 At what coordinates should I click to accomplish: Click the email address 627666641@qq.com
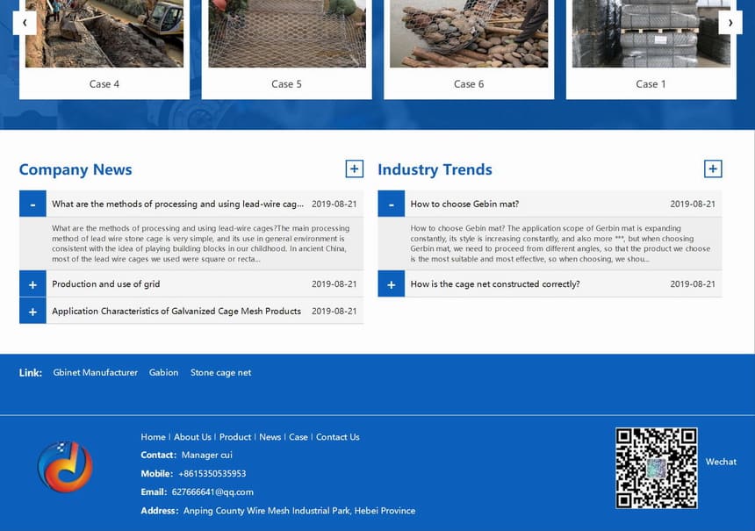click(x=212, y=492)
